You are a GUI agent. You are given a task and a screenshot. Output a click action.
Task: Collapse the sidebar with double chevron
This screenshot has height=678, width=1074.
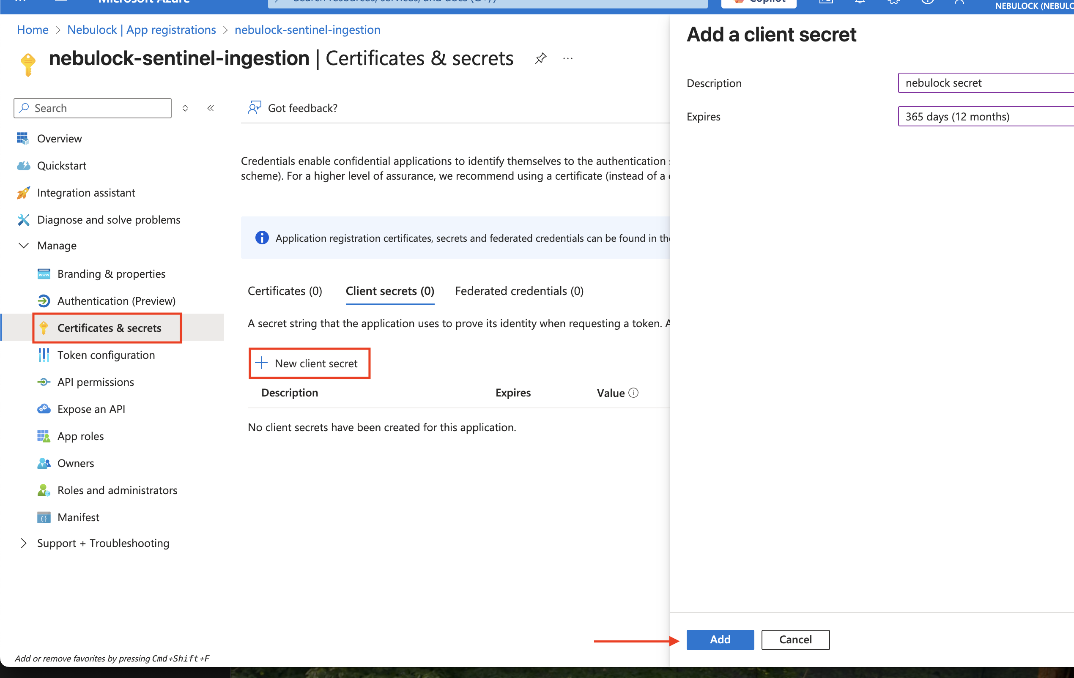(x=211, y=108)
